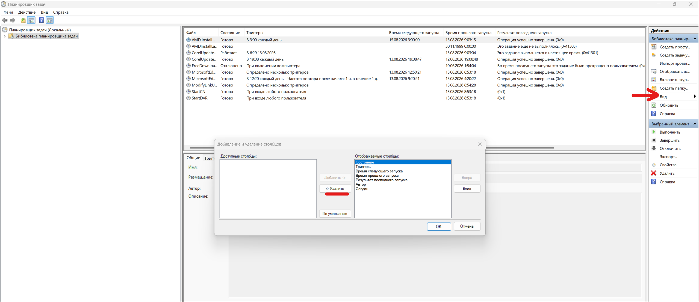
Task: Select Триггеры in displayed columns list
Action: [x=403, y=167]
